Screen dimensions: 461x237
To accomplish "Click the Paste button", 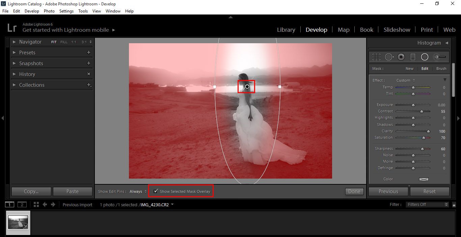I will [x=73, y=191].
